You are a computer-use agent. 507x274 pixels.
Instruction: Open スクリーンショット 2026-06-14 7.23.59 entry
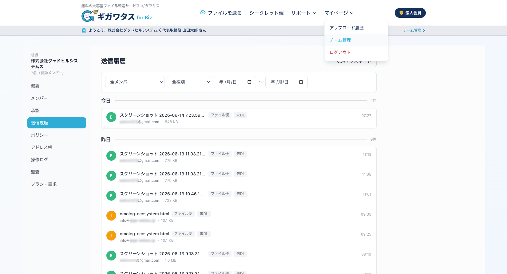tap(239, 118)
